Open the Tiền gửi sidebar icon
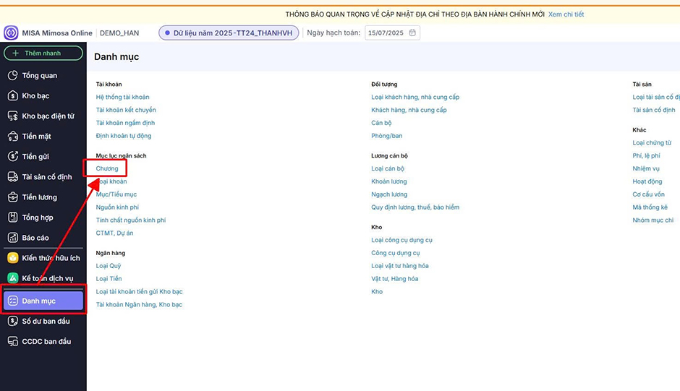This screenshot has height=391, width=680. (12, 156)
